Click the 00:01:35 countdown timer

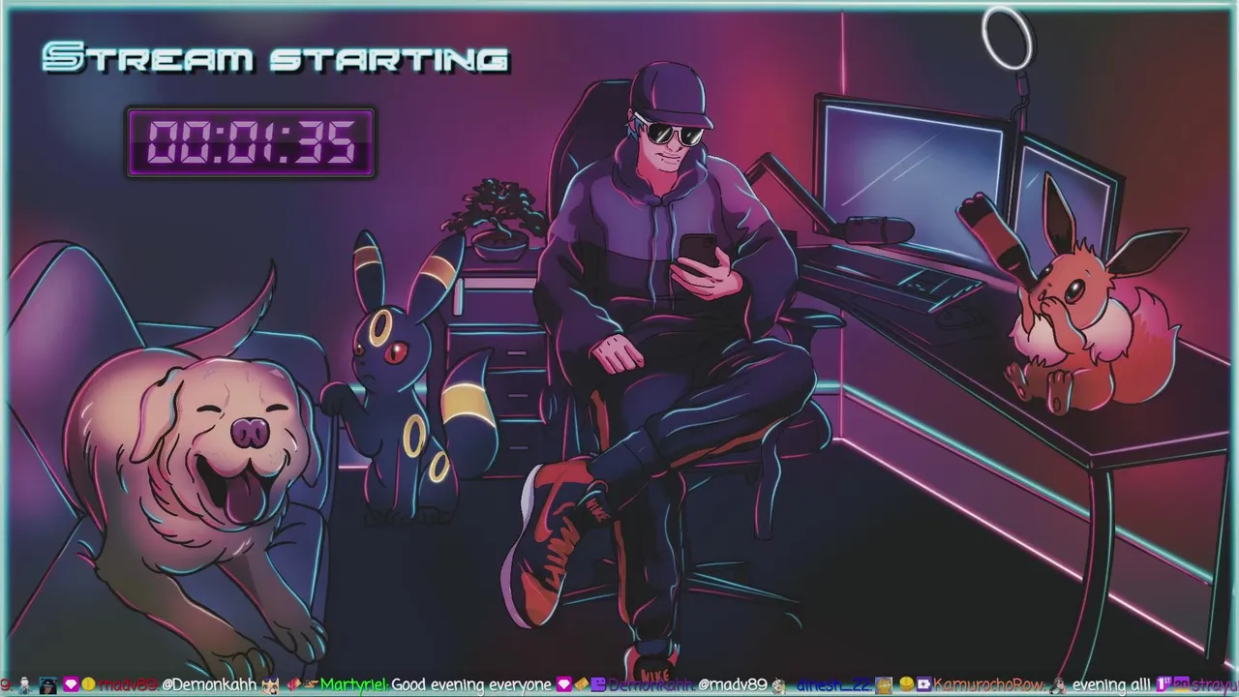click(251, 142)
